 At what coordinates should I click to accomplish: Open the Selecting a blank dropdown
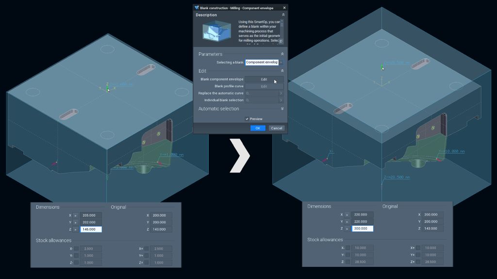(281, 62)
